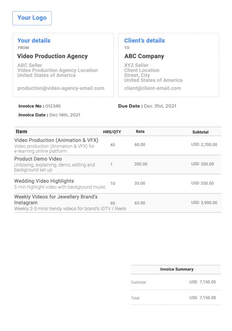232x331 pixels.
Task: Click the ABC Company client name
Action: [x=144, y=56]
